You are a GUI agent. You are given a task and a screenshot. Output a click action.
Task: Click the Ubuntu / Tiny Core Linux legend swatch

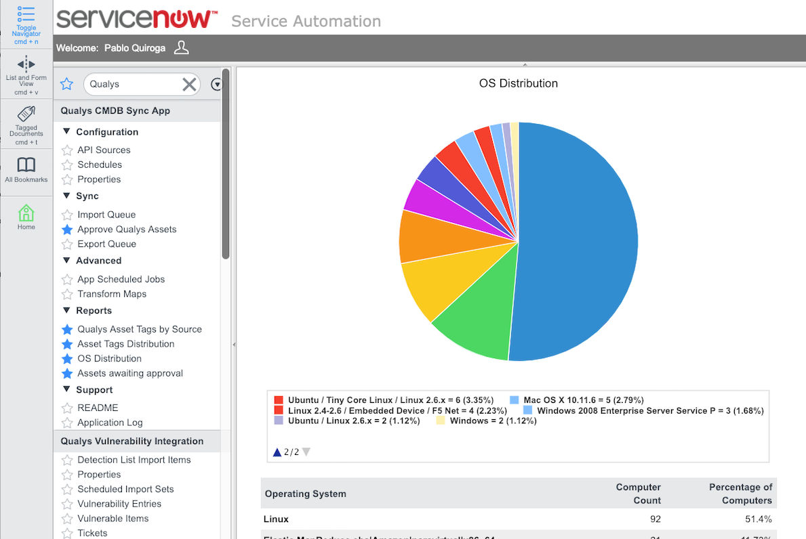[279, 400]
